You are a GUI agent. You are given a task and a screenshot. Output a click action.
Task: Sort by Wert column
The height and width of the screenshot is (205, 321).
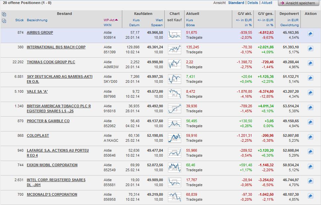(x=159, y=20)
